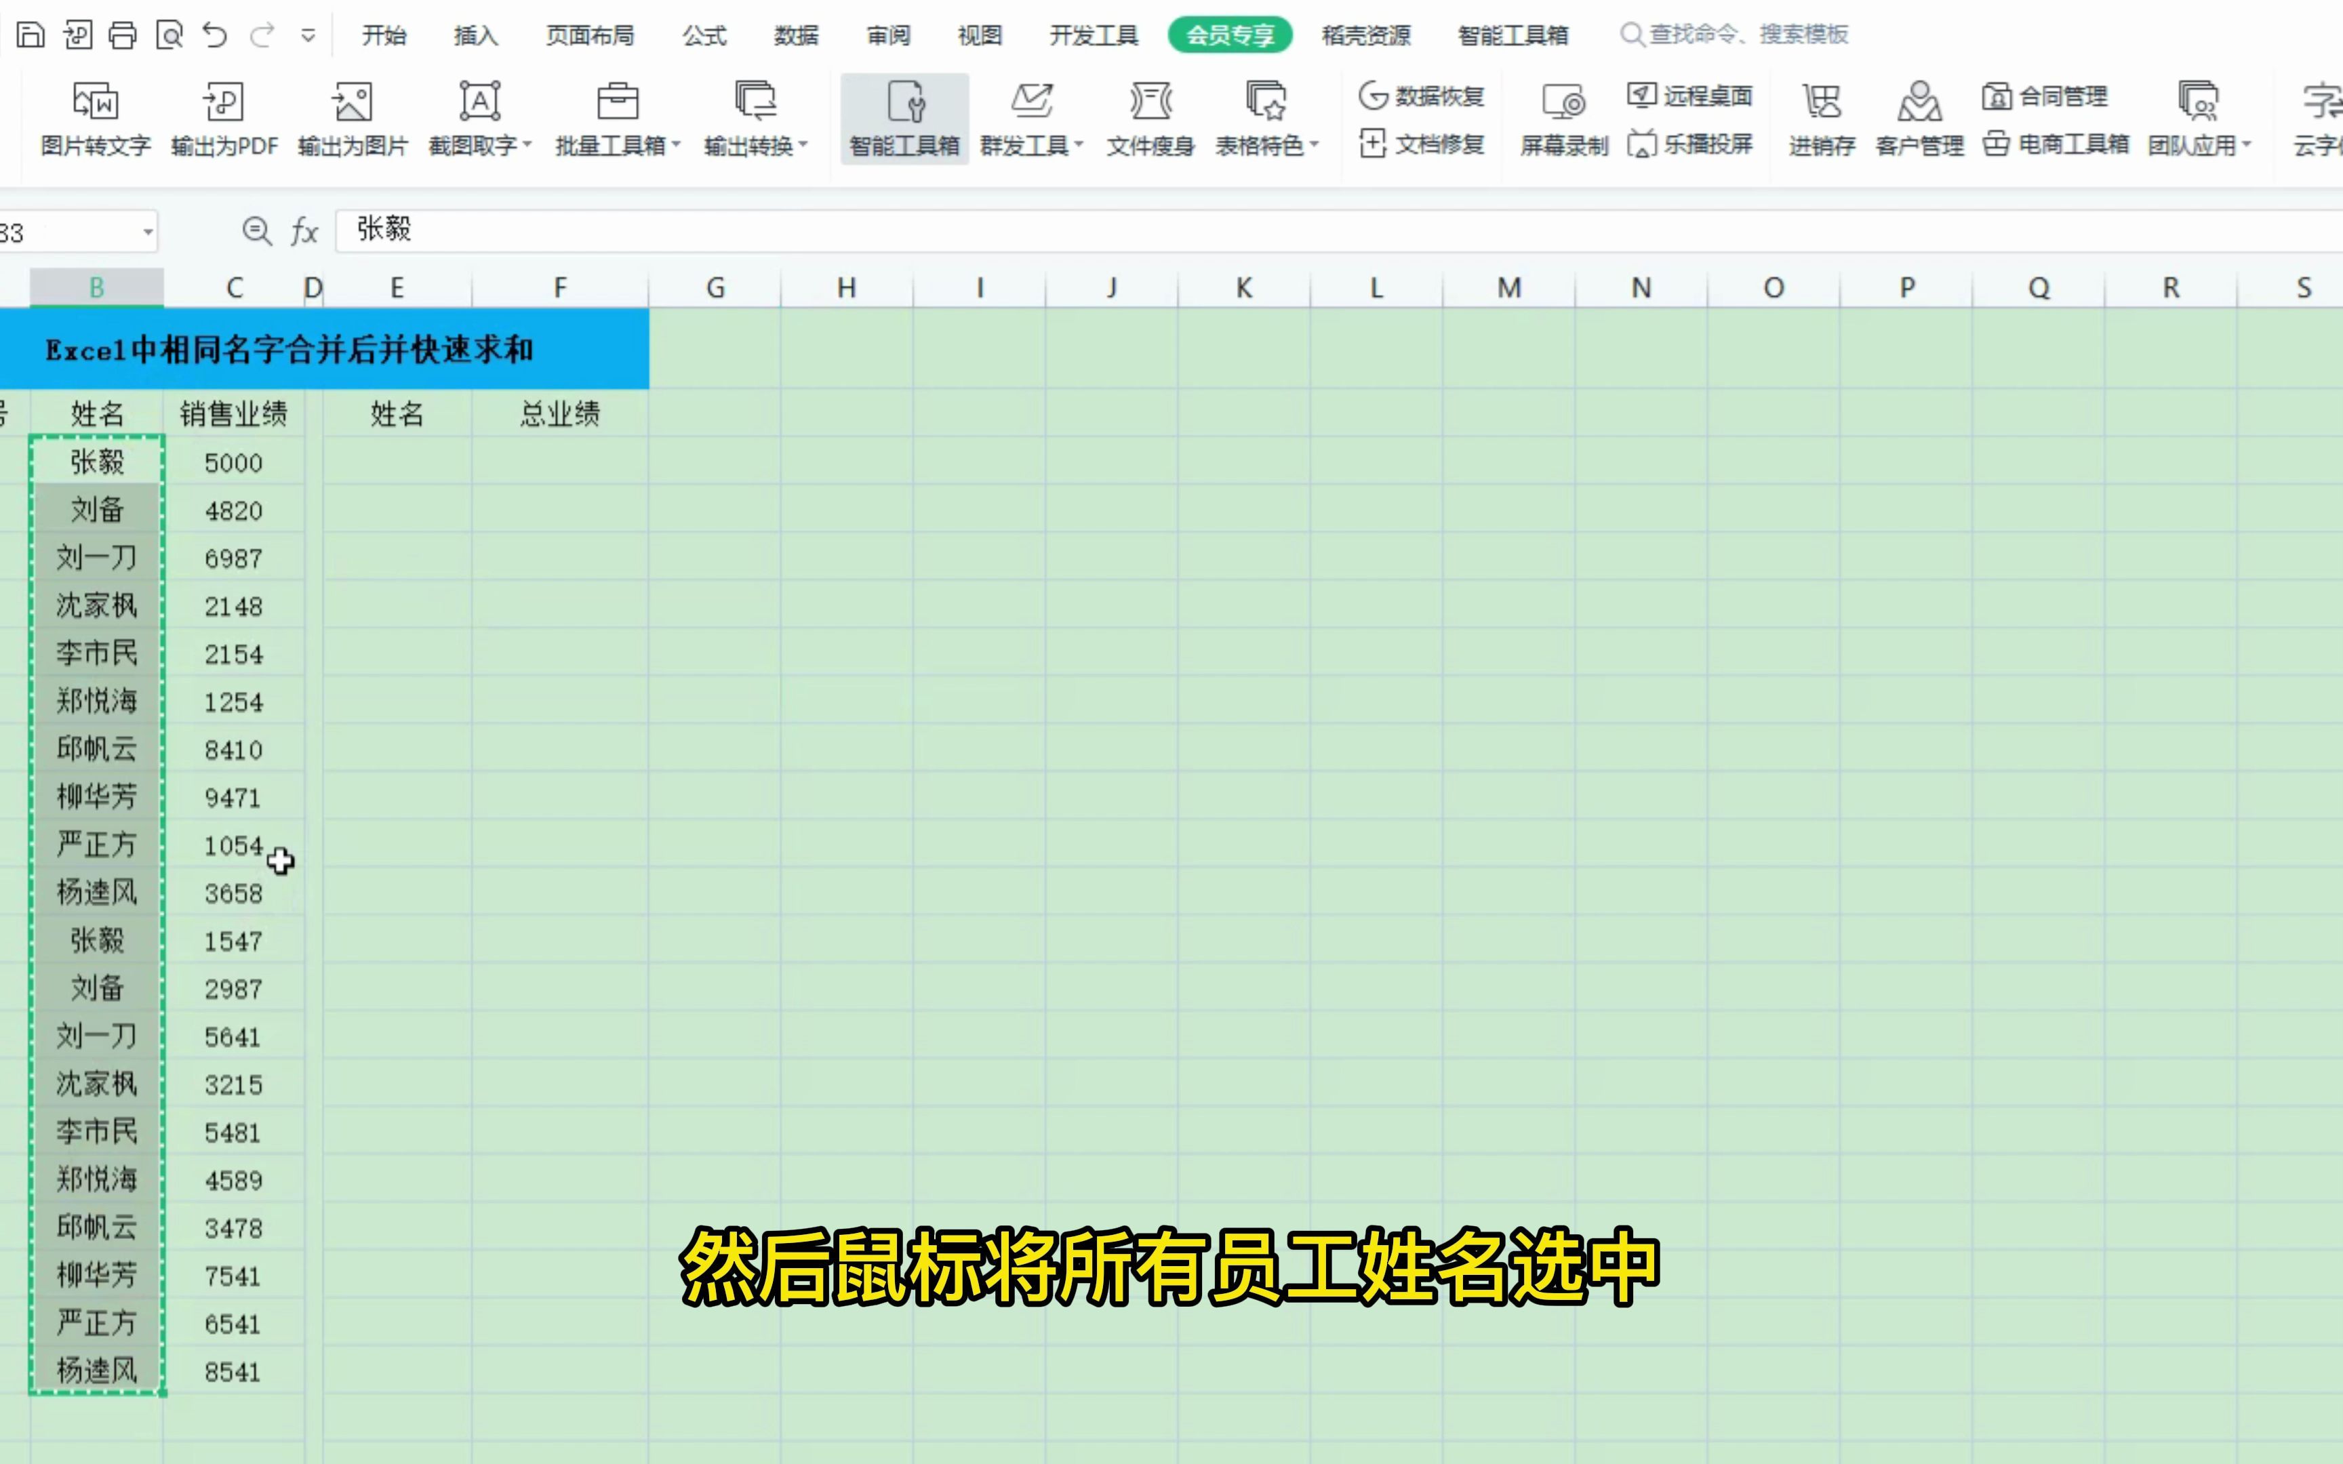The width and height of the screenshot is (2343, 1464).
Task: Click cell with value 5000
Action: point(233,462)
